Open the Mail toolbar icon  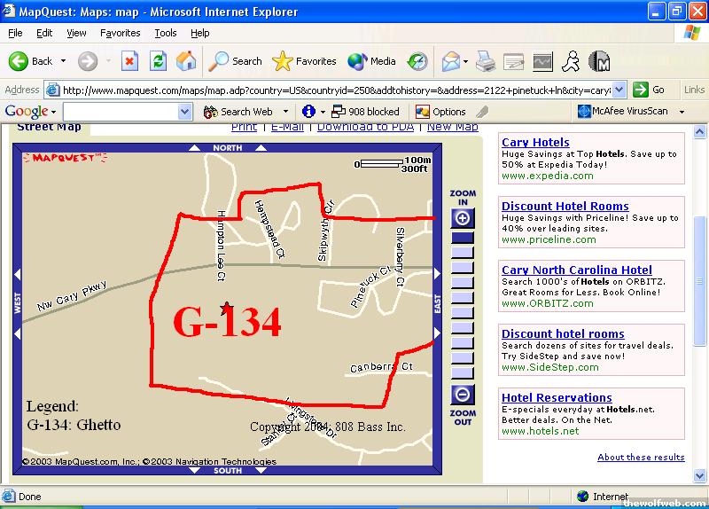tap(451, 61)
